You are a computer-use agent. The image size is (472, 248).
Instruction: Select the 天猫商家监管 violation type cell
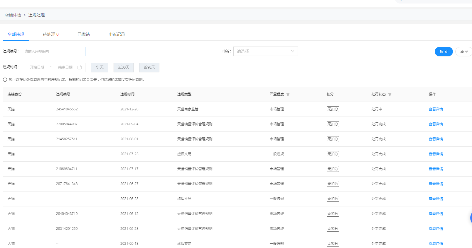pos(188,109)
